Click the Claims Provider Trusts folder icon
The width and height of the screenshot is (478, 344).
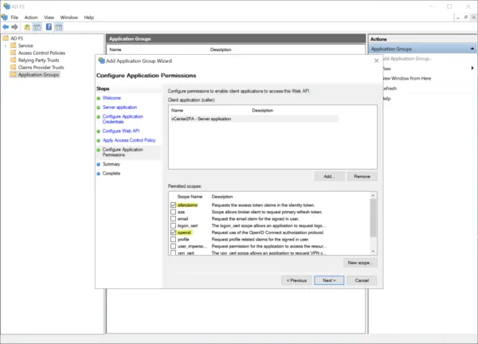click(x=13, y=68)
